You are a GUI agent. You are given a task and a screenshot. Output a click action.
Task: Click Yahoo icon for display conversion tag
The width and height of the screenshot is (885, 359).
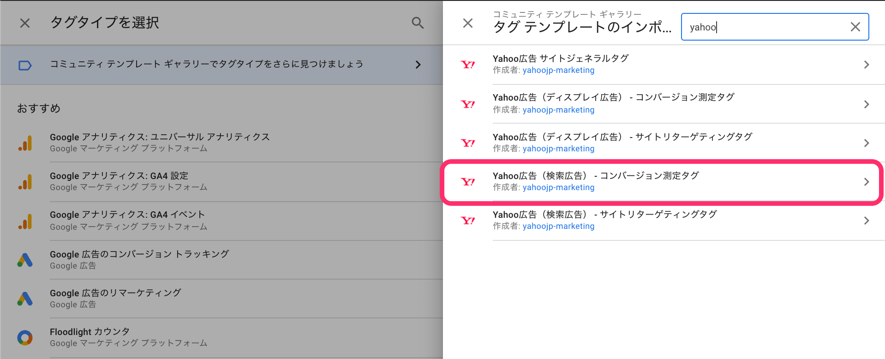tap(468, 104)
